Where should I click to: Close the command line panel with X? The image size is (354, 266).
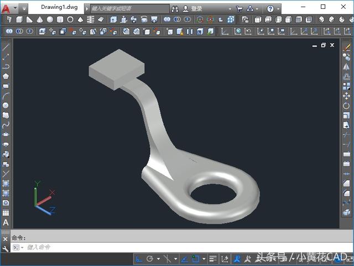(5, 239)
